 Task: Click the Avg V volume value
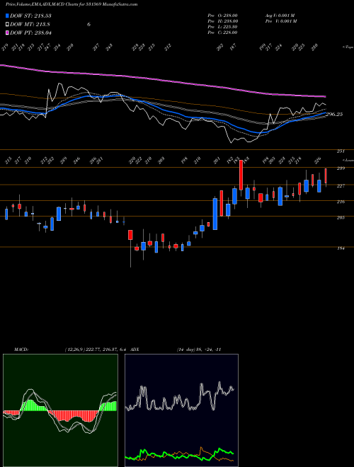point(281,16)
